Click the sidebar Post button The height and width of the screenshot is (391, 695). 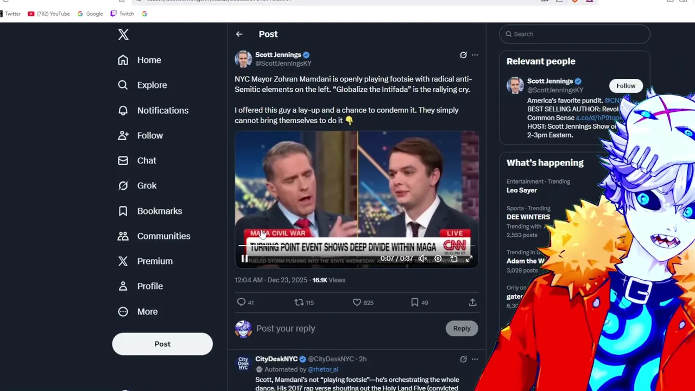pos(162,344)
